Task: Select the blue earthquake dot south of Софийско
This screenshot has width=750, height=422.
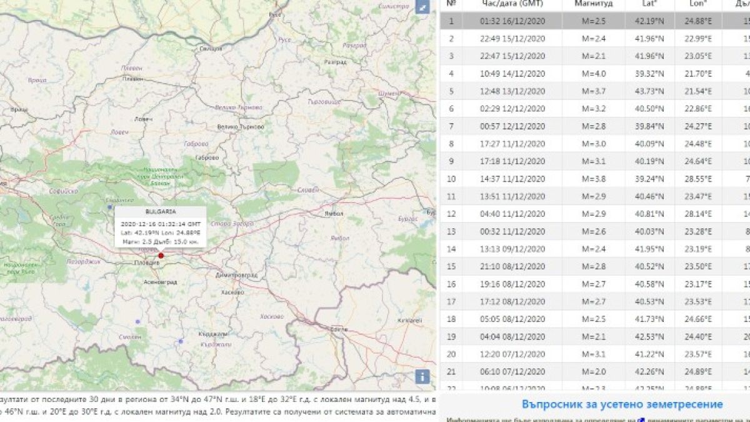Action: (x=110, y=206)
